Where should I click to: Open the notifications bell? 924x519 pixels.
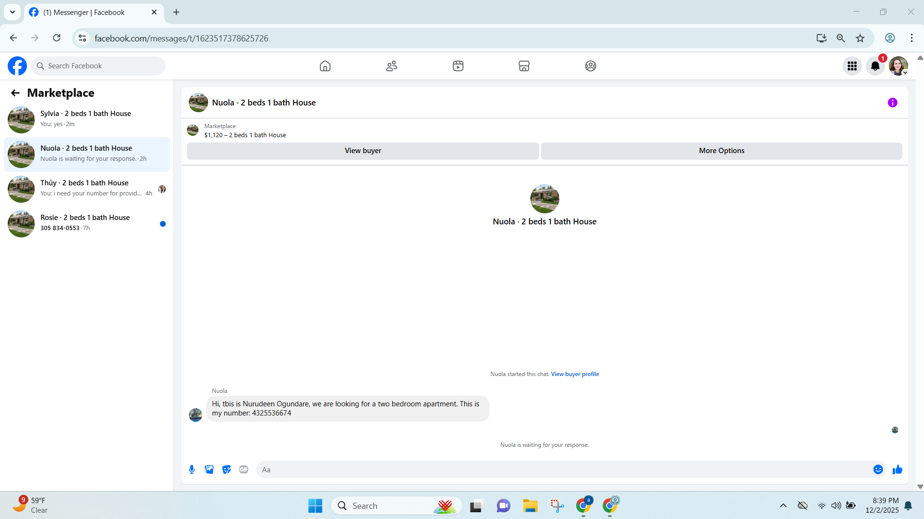[875, 66]
